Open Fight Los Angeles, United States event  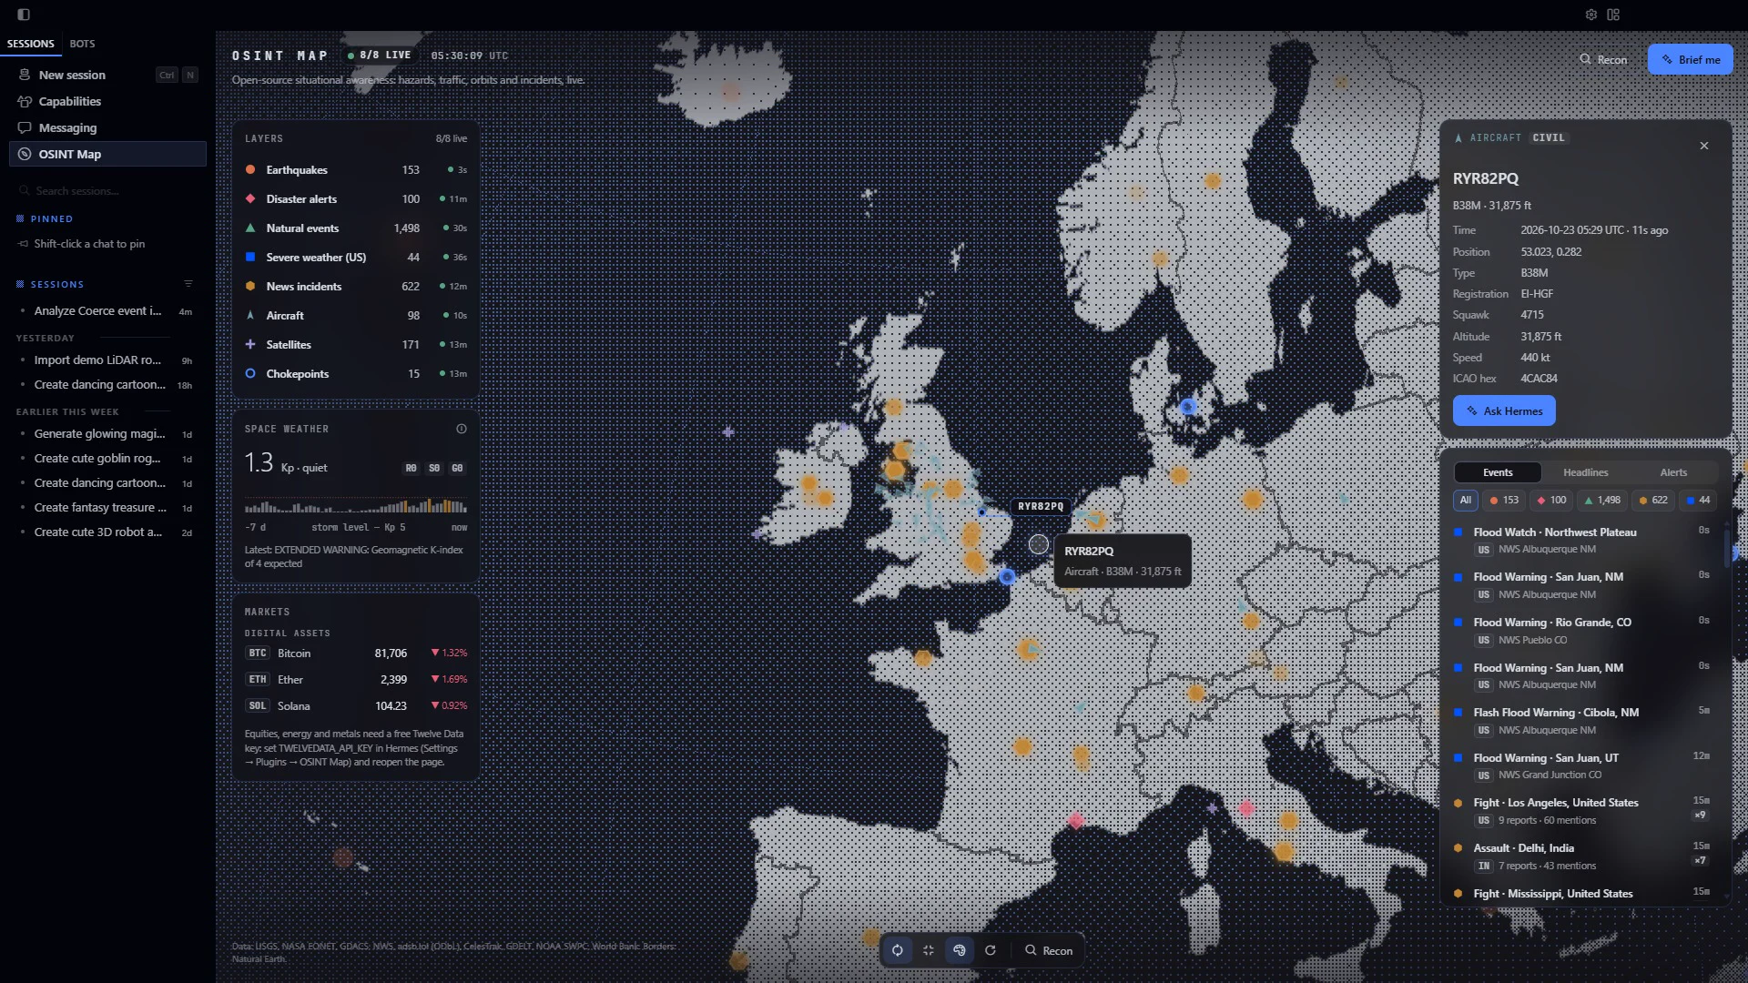tap(1581, 811)
